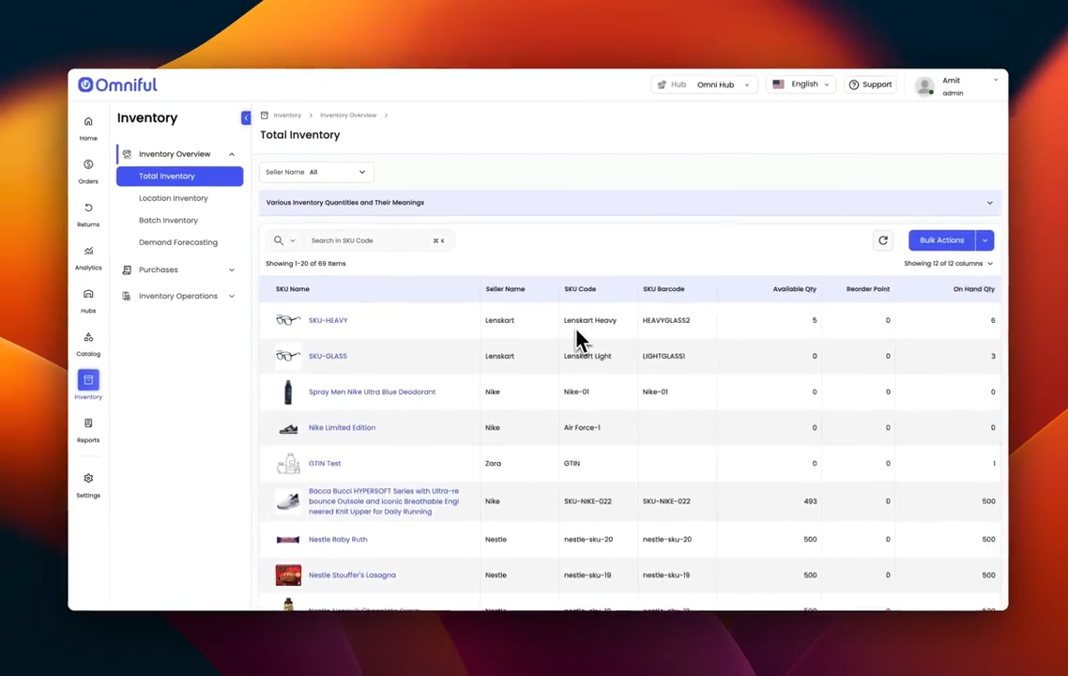Open Reports from the sidebar
The width and height of the screenshot is (1068, 676).
click(x=88, y=424)
